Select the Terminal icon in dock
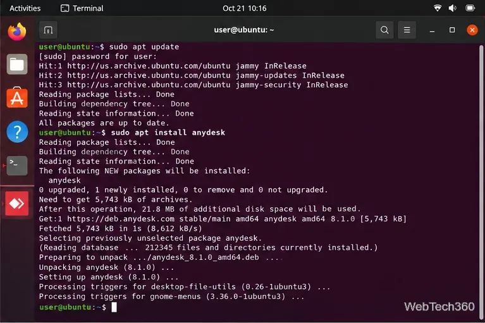 point(17,166)
